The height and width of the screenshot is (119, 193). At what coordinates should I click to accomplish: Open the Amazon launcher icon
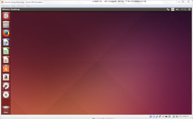click(x=6, y=78)
